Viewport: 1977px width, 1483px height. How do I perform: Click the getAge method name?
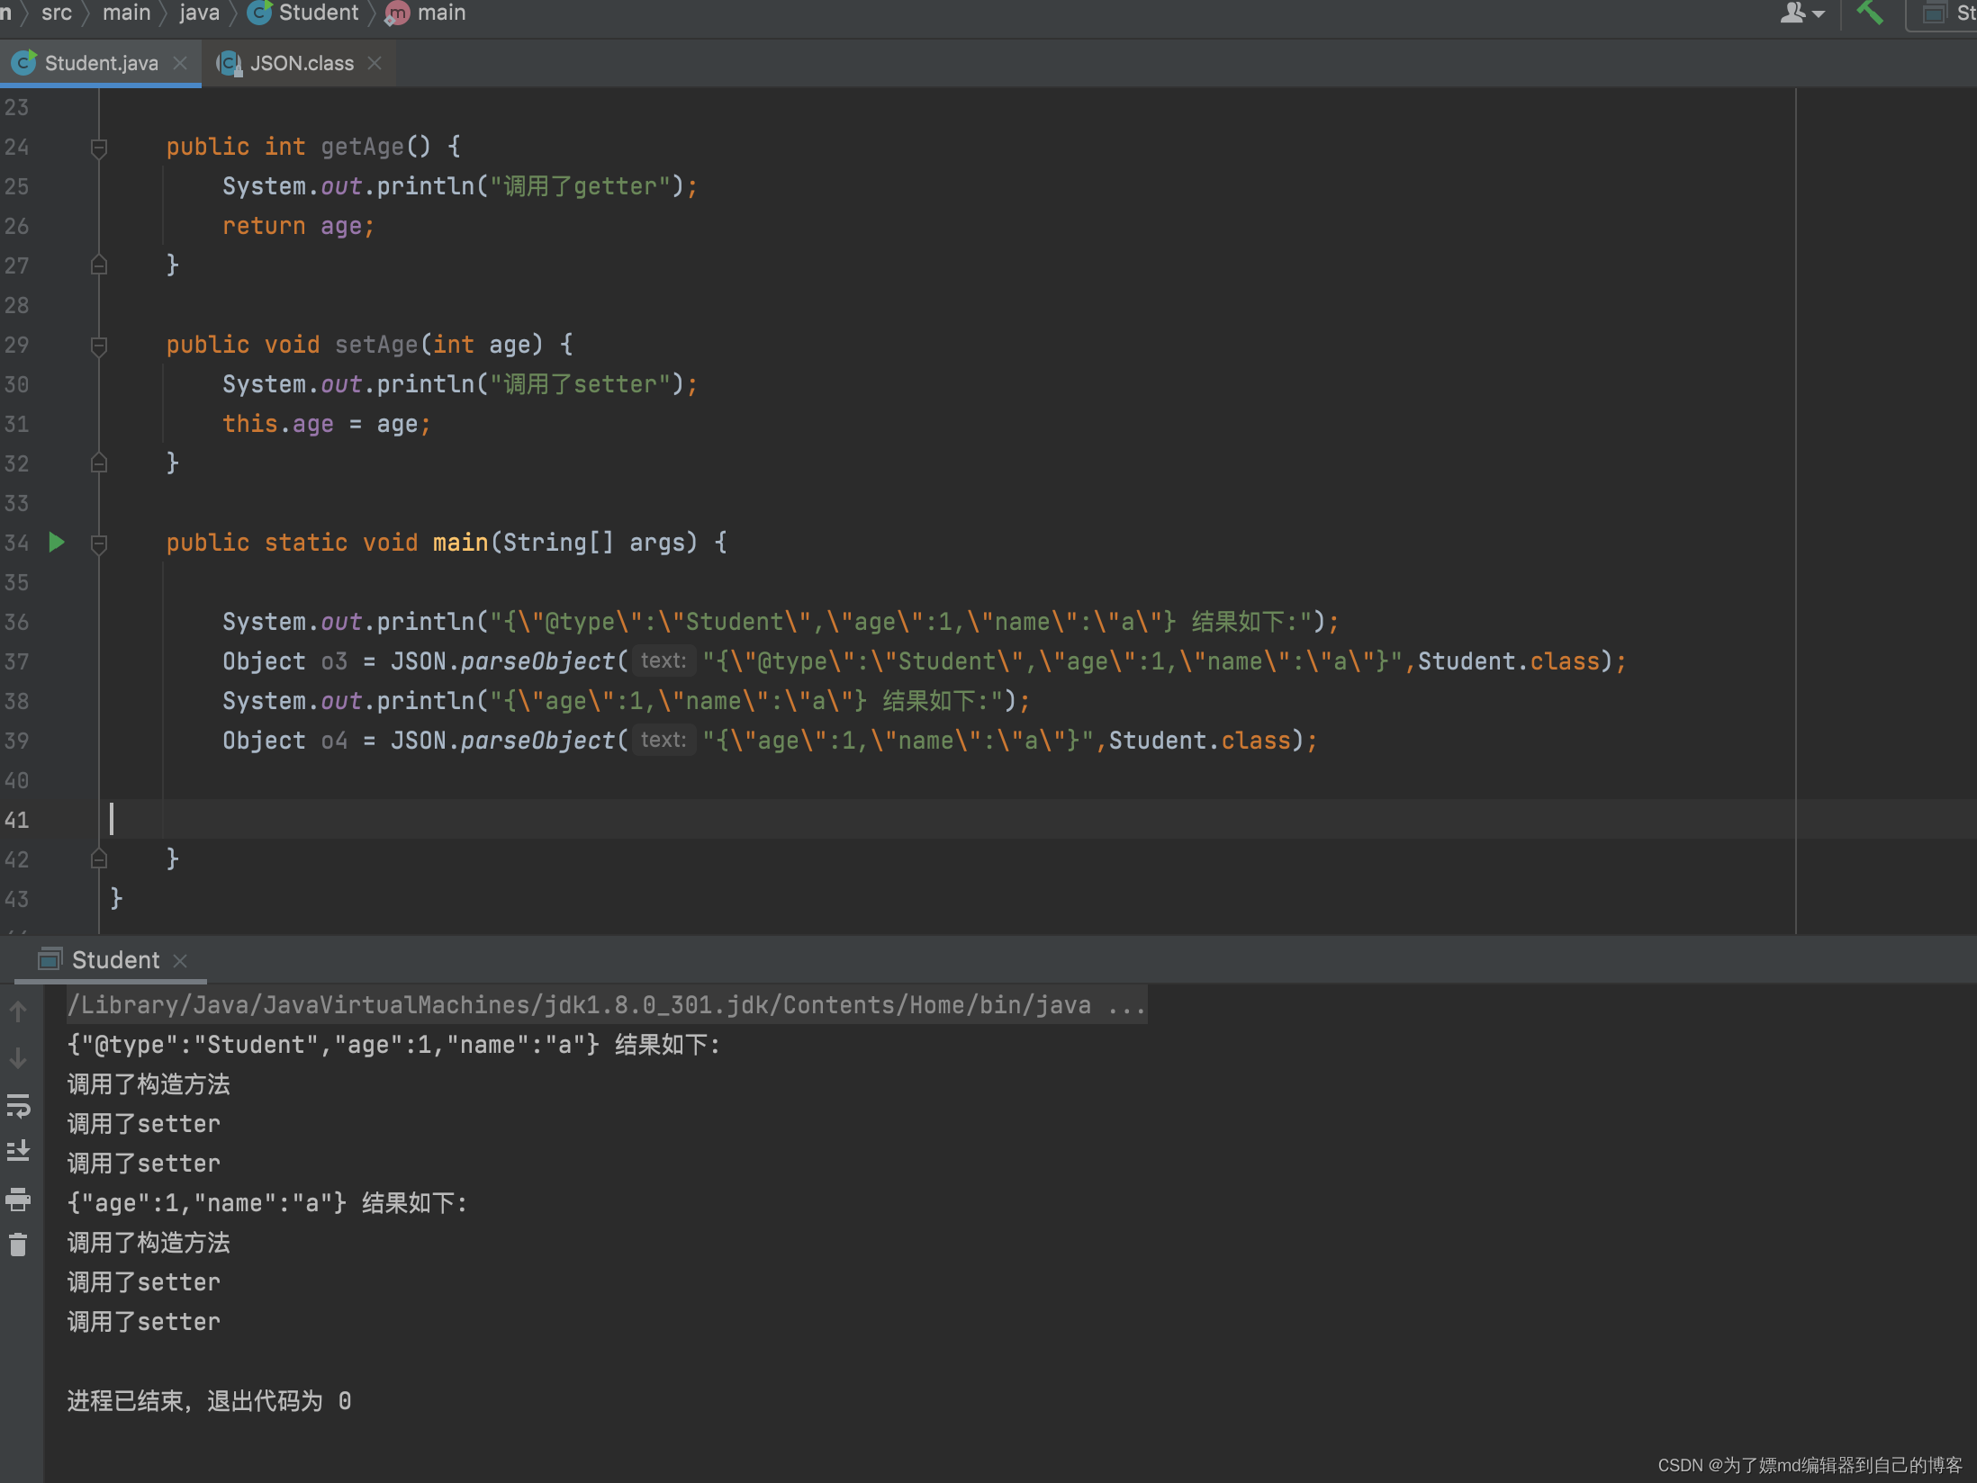click(x=363, y=147)
